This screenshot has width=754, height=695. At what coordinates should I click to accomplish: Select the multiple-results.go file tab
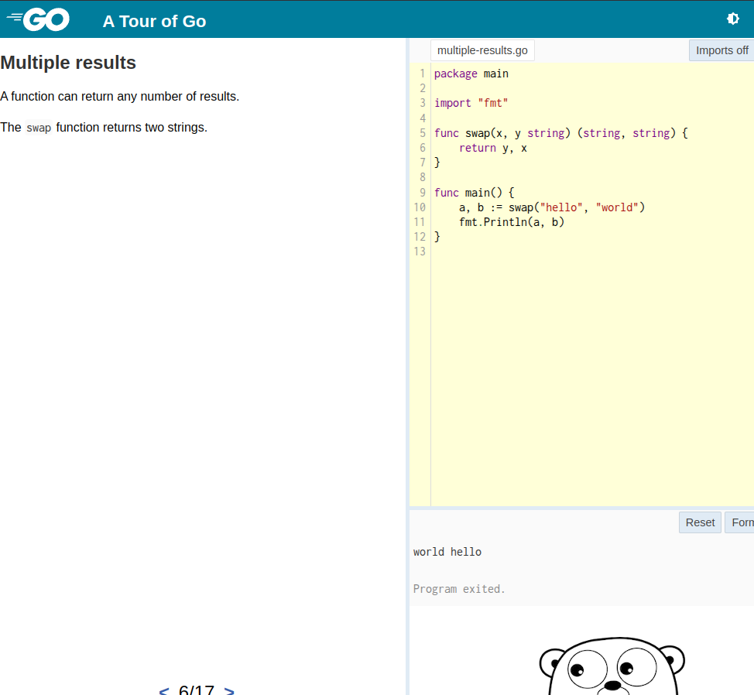482,50
